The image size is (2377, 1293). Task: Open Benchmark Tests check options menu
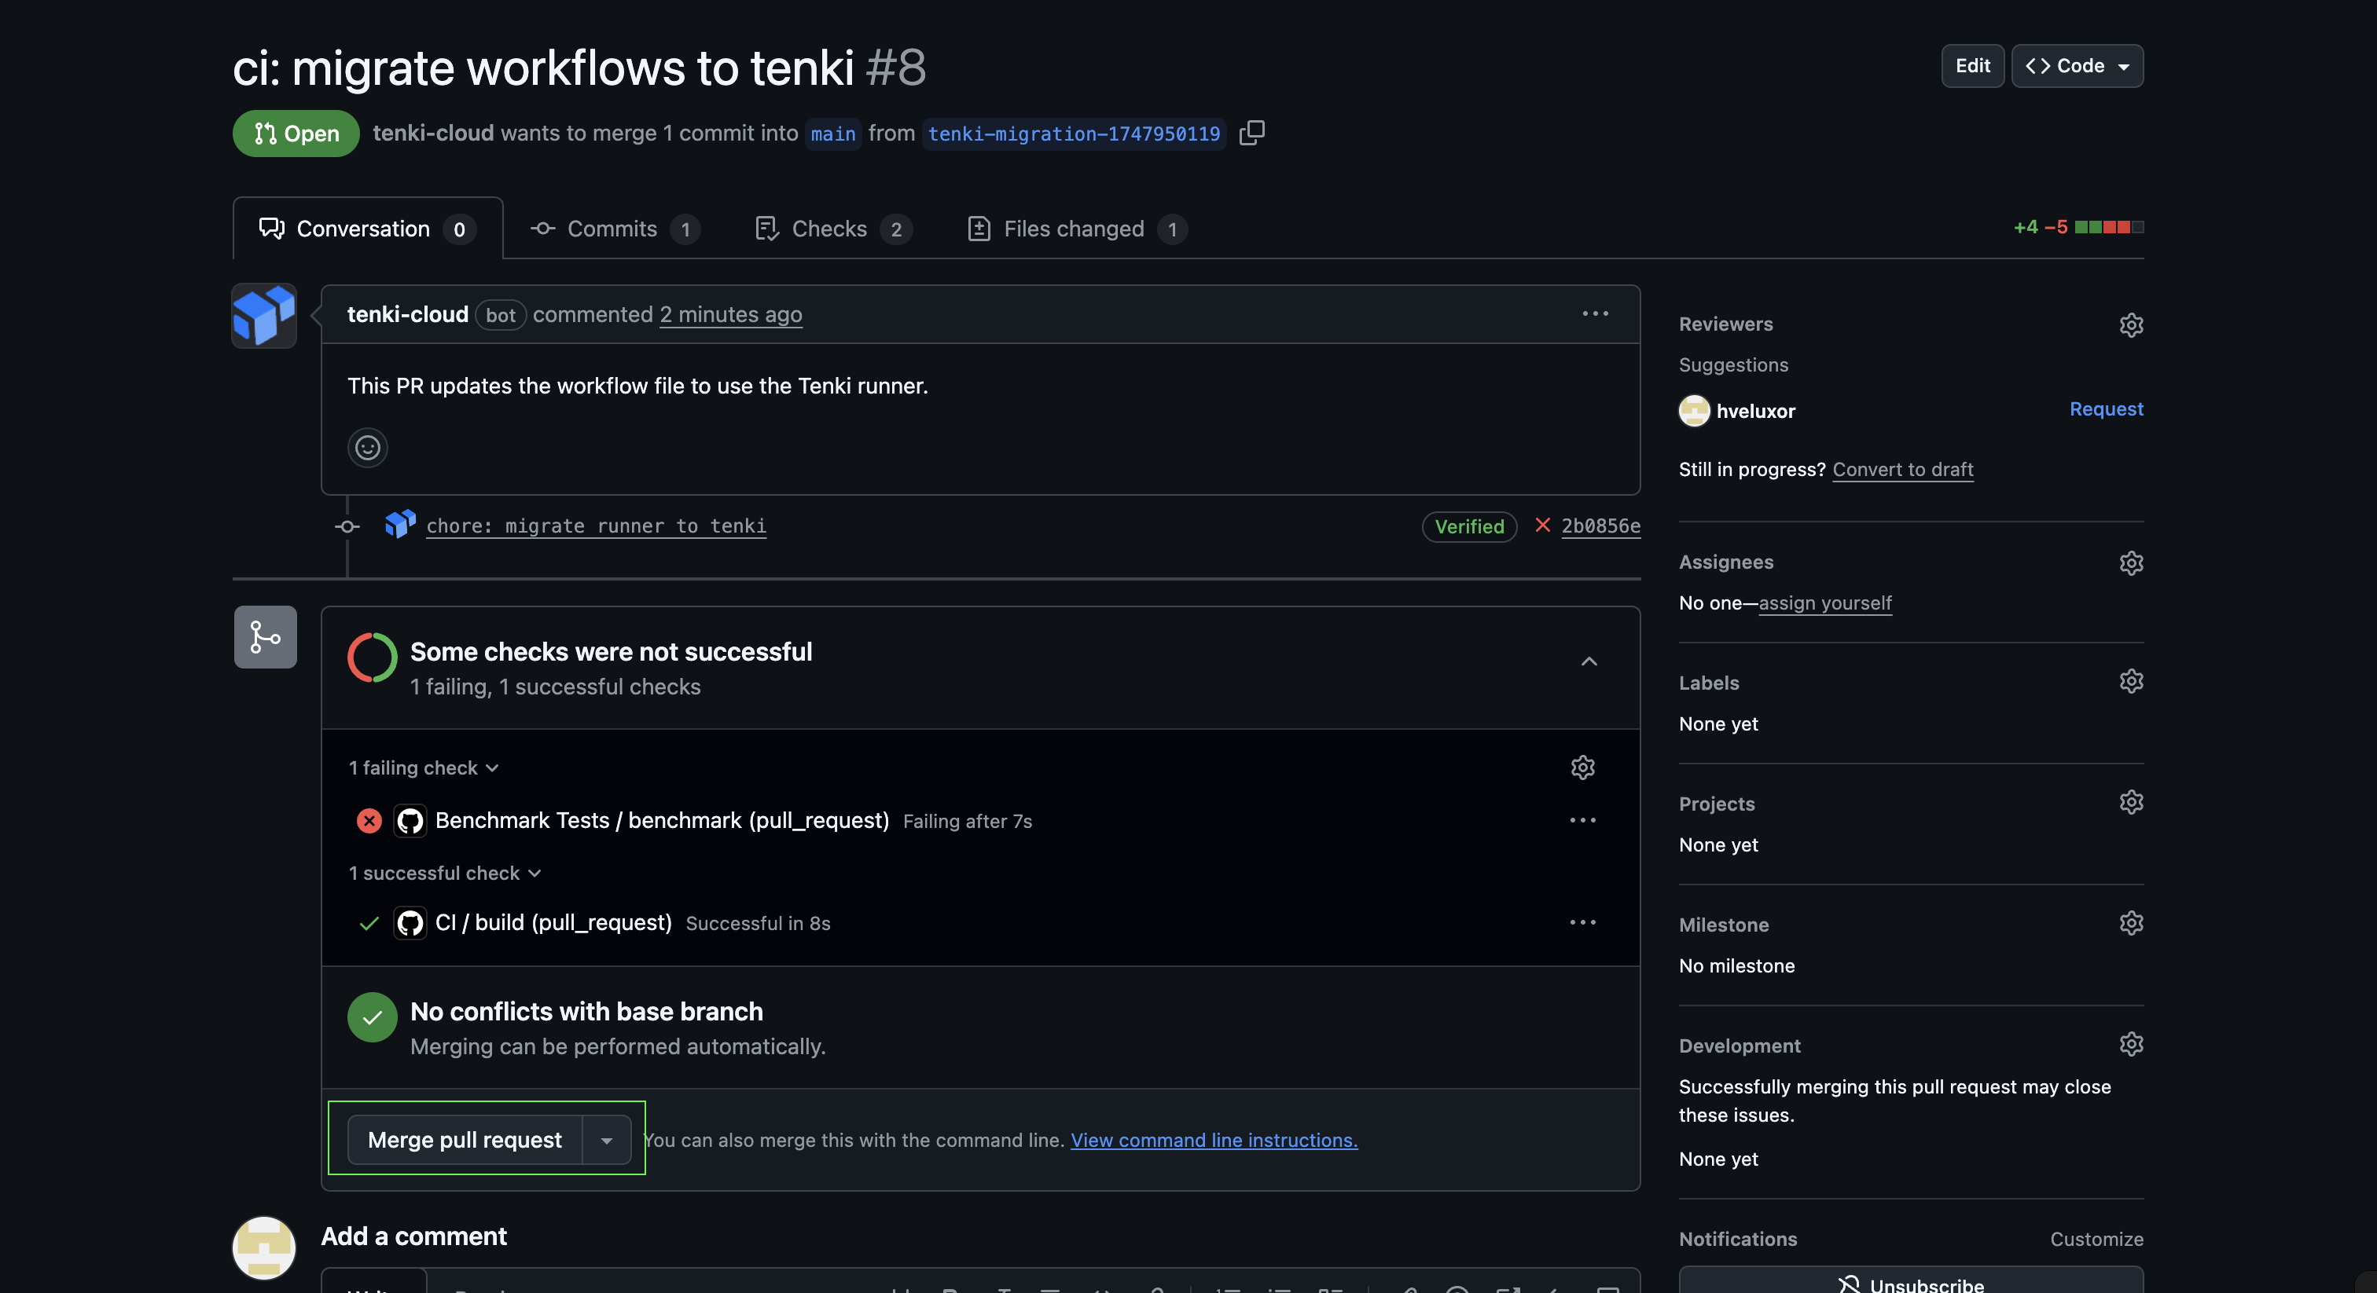coord(1582,820)
